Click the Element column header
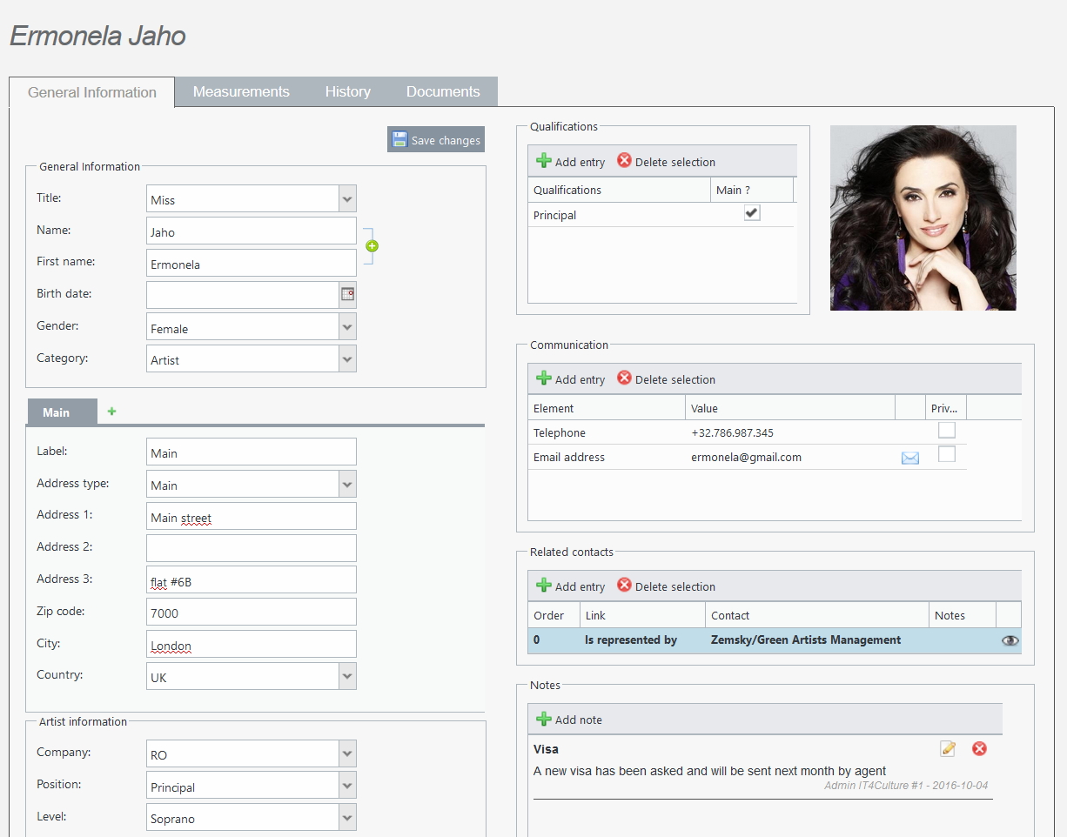The image size is (1067, 837). (607, 407)
